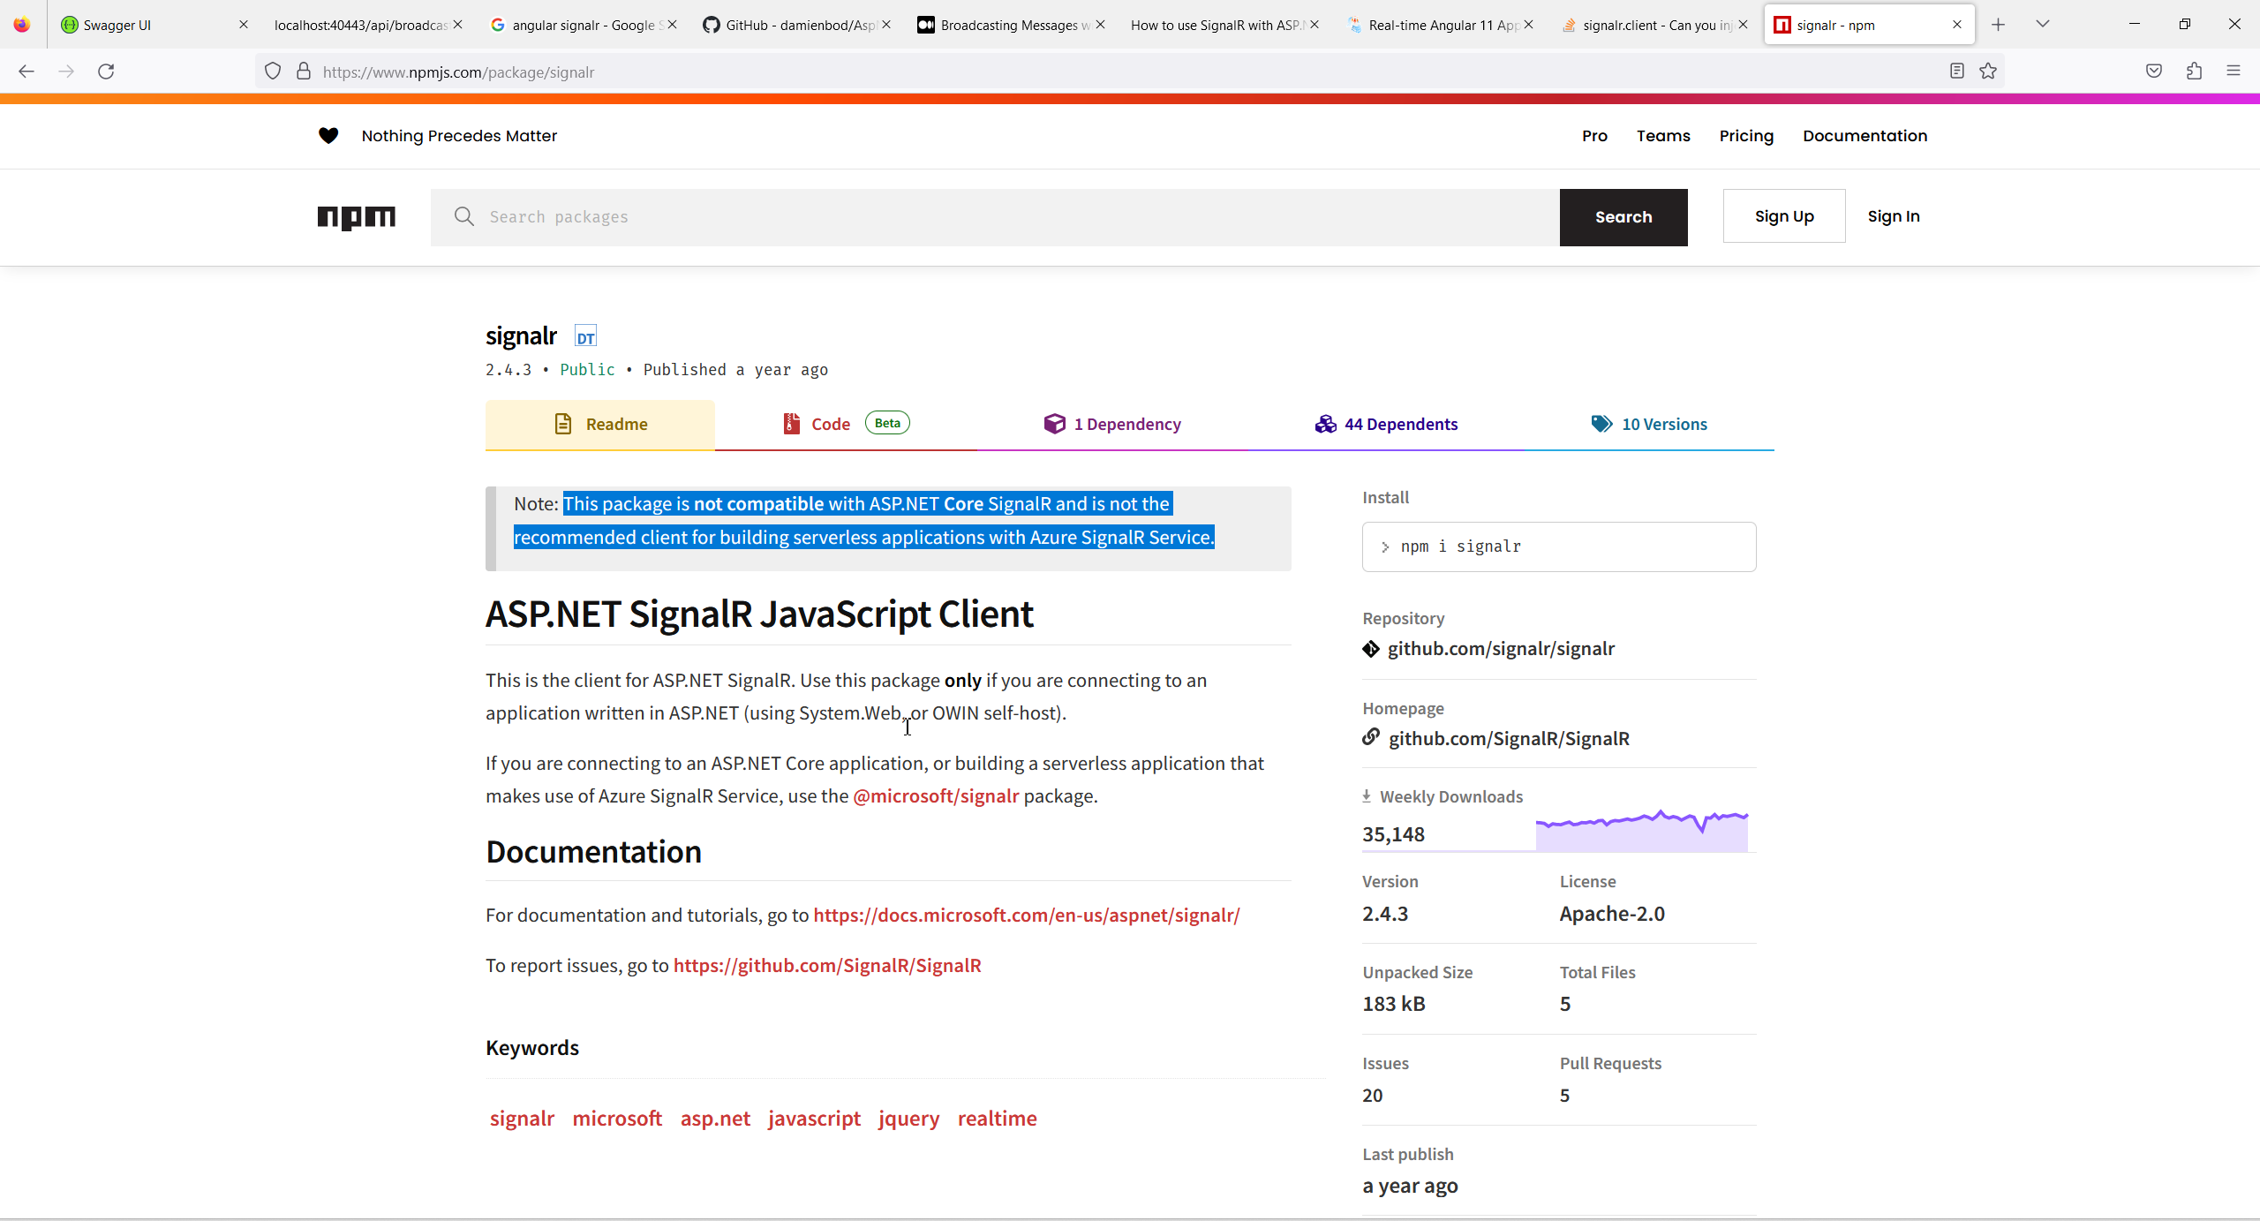
Task: Open Firefox hamburger application menu
Action: pyautogui.click(x=2234, y=72)
